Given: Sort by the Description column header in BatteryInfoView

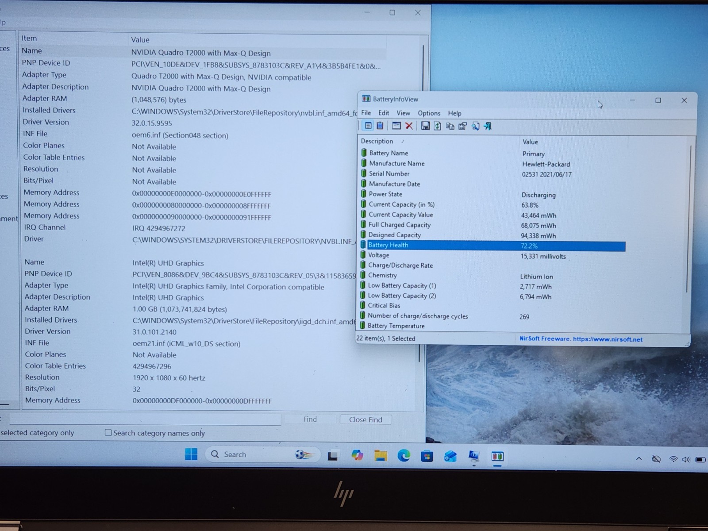Looking at the screenshot, I should (438, 141).
